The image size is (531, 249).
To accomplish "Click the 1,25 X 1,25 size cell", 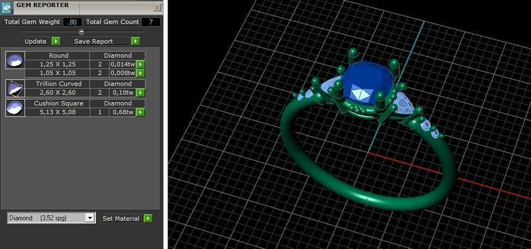I will (x=58, y=64).
